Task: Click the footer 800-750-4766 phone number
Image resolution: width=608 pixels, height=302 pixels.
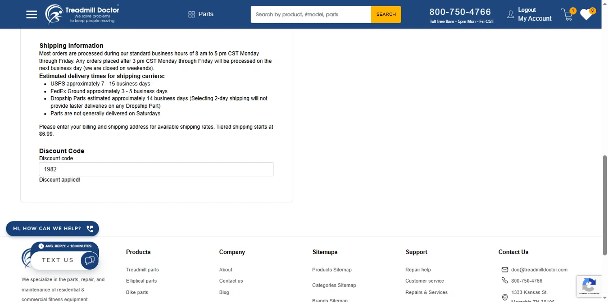Action: [527, 281]
